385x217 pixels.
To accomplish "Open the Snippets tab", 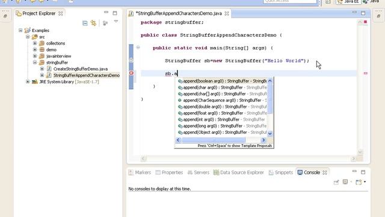I will 281,172.
